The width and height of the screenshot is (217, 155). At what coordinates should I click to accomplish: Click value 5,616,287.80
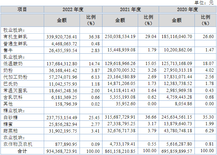point(179,144)
